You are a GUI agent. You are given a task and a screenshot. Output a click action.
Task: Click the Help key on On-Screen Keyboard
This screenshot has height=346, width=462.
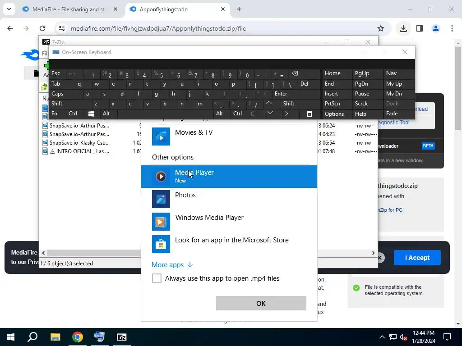(367, 114)
